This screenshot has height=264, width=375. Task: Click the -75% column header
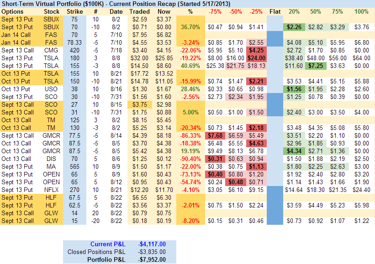[x=214, y=11]
